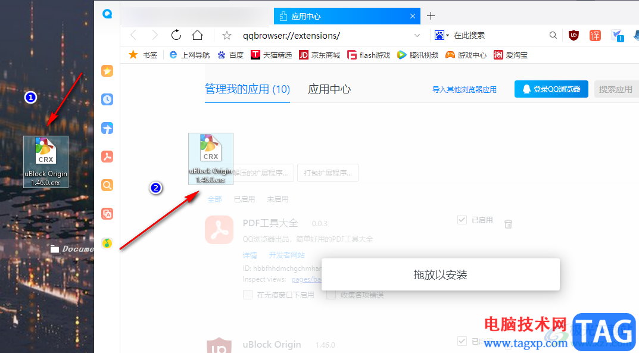The image size is (639, 353).
Task: Open the uBlock Origin toolbar extension
Action: [x=574, y=36]
